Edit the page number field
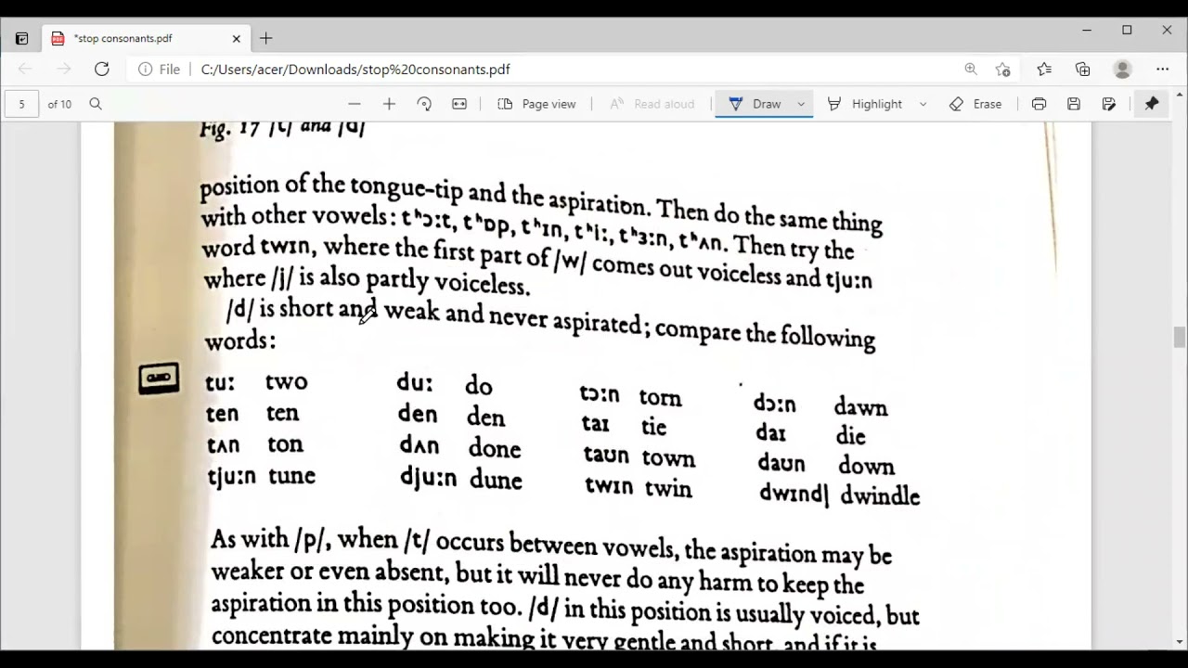 [21, 104]
